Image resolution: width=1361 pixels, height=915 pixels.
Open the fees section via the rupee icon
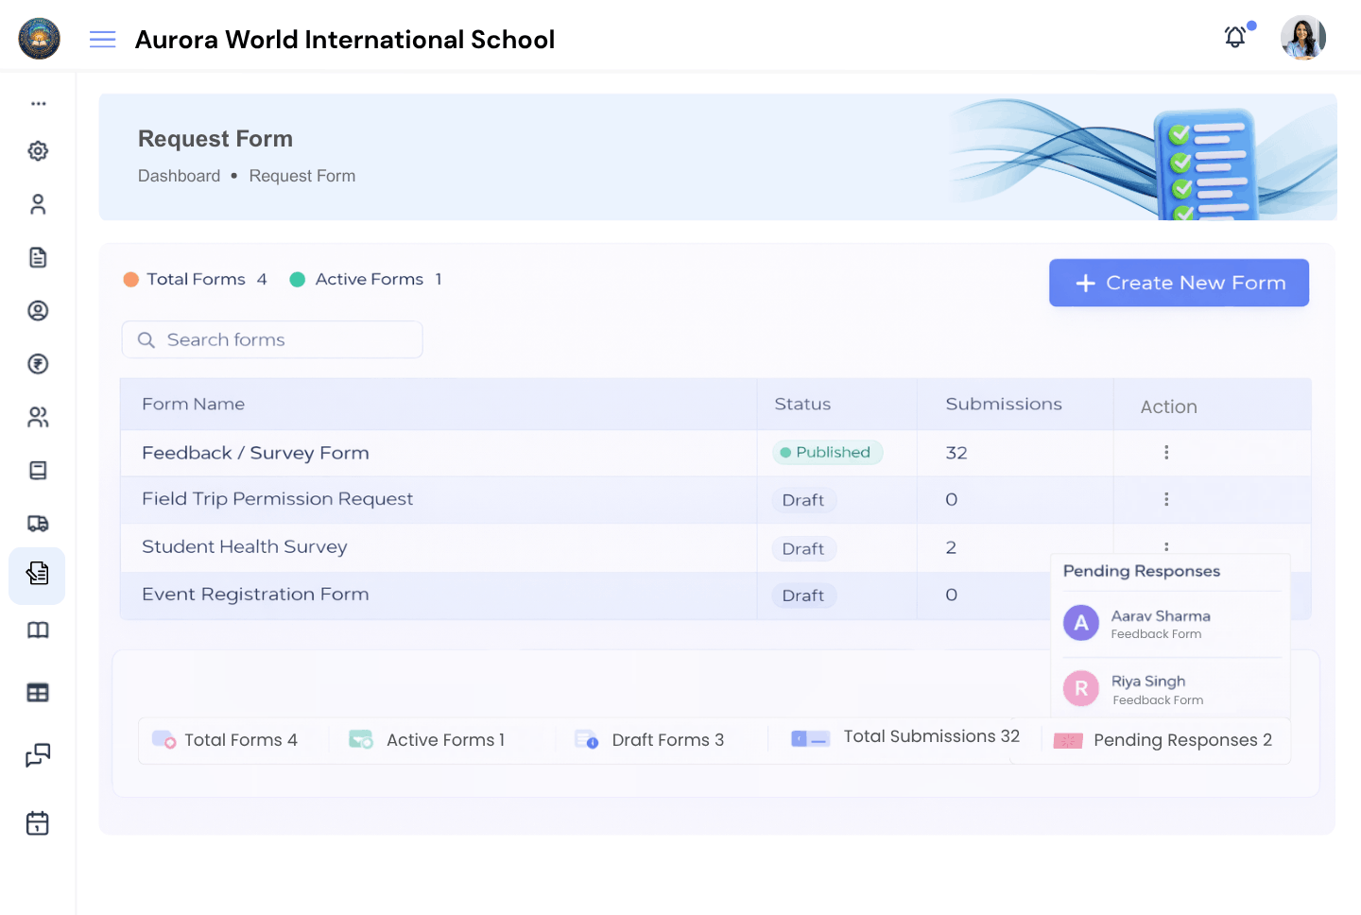[37, 364]
